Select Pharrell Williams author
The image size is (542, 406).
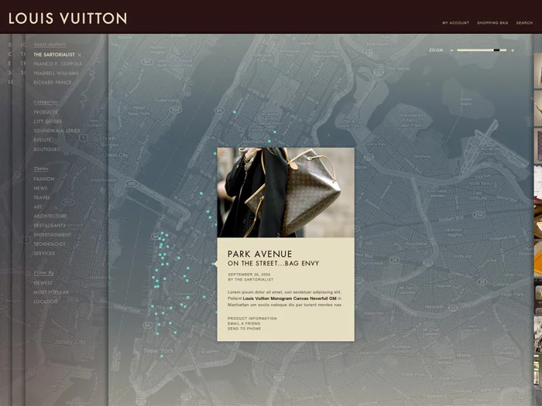pos(56,73)
